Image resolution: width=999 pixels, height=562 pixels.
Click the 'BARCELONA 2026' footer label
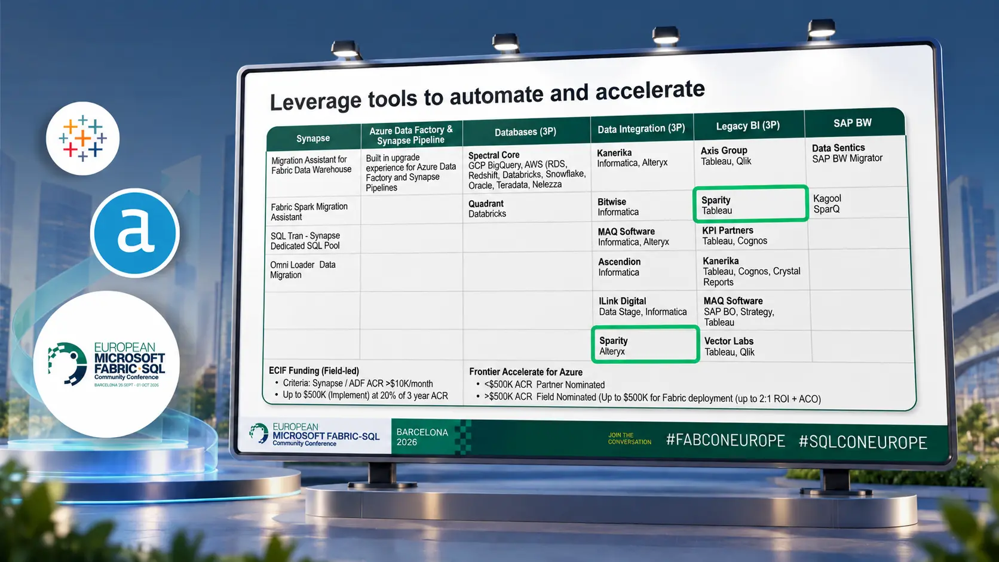tap(422, 437)
